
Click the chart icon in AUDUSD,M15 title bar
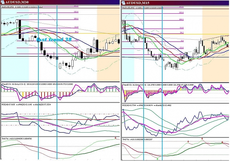[123, 3]
